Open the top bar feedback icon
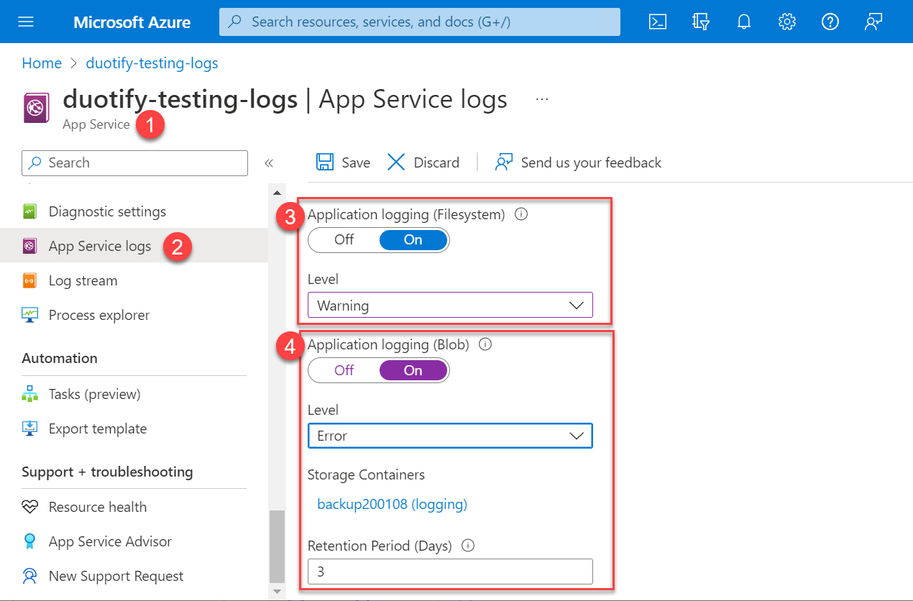 [x=873, y=22]
